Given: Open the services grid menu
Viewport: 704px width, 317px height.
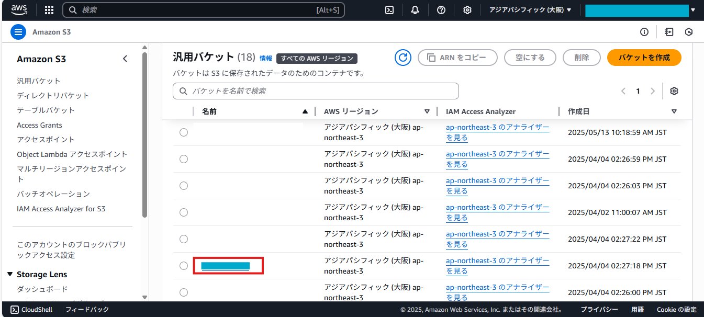Looking at the screenshot, I should coord(49,10).
